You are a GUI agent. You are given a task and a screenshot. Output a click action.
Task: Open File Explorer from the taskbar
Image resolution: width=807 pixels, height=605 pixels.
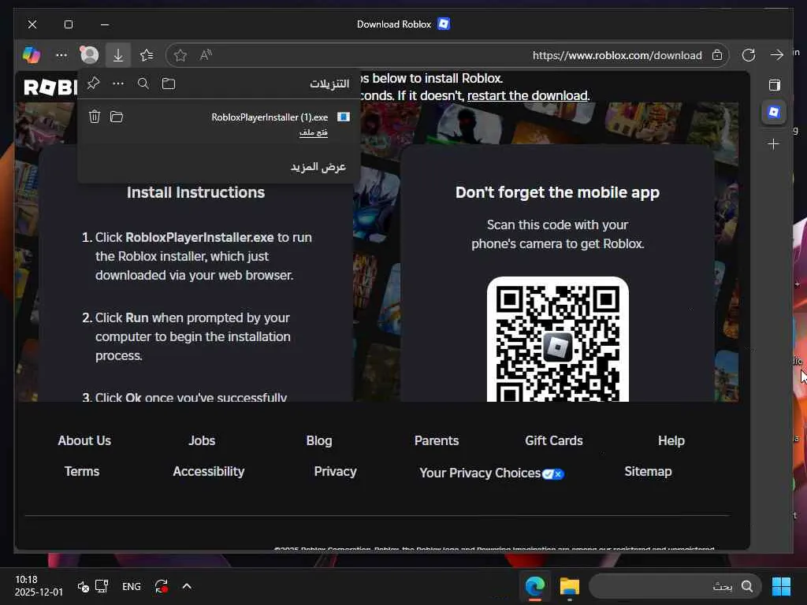tap(570, 586)
